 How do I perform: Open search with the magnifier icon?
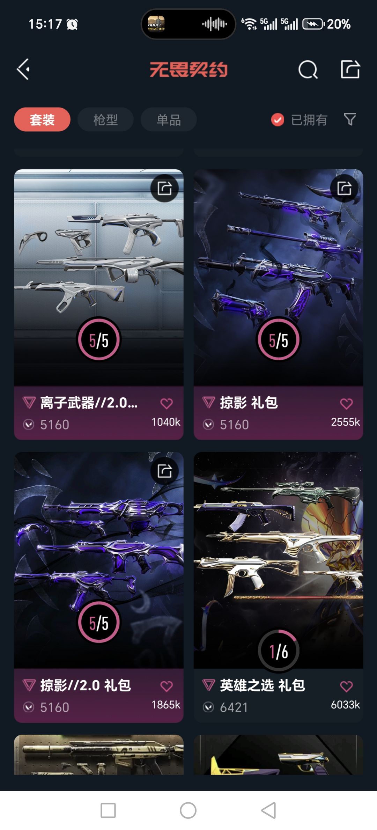308,69
